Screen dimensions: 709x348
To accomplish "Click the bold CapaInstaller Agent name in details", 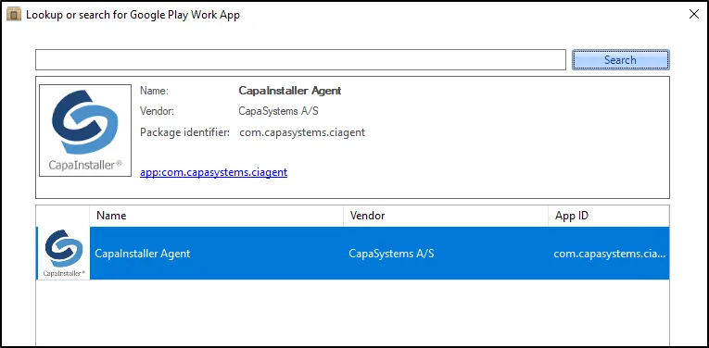I will pos(290,91).
